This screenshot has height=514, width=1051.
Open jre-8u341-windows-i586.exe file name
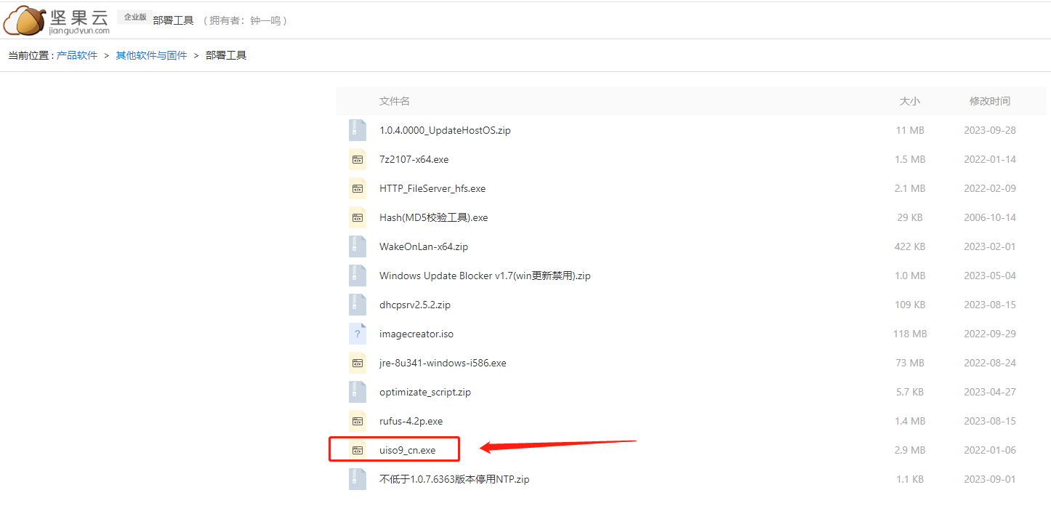[443, 363]
